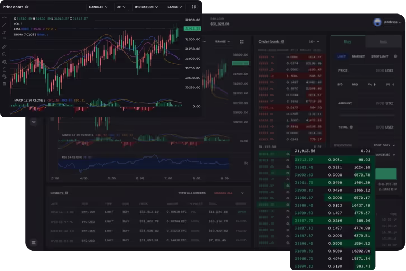The height and width of the screenshot is (271, 406).
Task: Click the PRICE input field
Action: [366, 70]
